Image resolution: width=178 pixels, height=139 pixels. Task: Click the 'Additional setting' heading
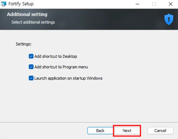coord(27,14)
